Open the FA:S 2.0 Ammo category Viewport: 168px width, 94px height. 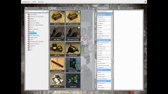tap(34, 23)
